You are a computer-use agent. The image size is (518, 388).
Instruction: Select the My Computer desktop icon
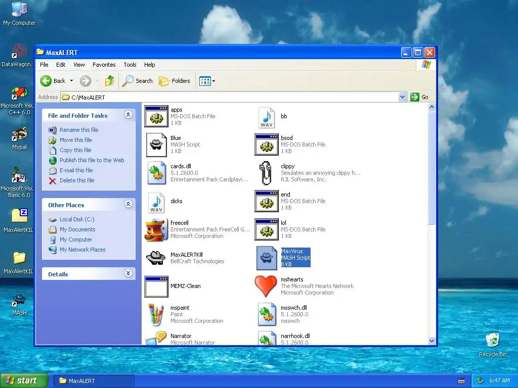coord(19,14)
